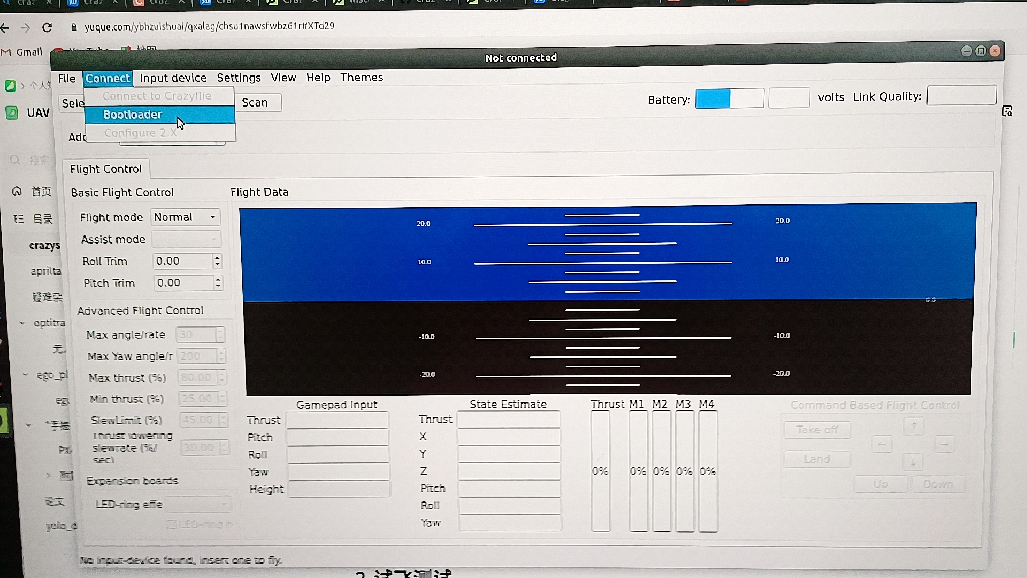Select Bootloader from the Connect menu
Image resolution: width=1027 pixels, height=578 pixels.
[x=133, y=115]
